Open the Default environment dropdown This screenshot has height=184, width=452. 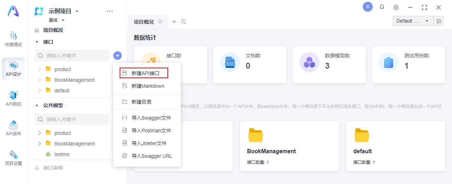click(x=413, y=21)
